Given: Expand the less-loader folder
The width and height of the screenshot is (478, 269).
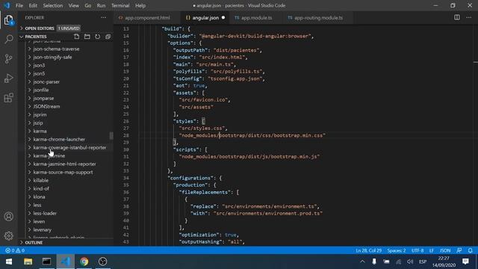Looking at the screenshot, I should pyautogui.click(x=45, y=214).
